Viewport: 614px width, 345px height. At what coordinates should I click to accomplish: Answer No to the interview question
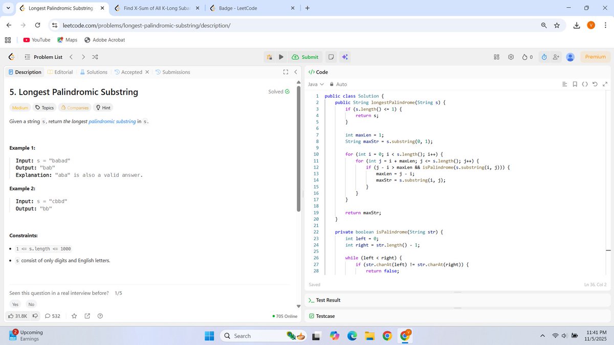[31, 305]
